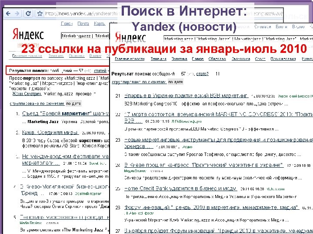This screenshot has height=234, width=313.
Task: Click Sovetnik source link in back window
Action: 97,163
